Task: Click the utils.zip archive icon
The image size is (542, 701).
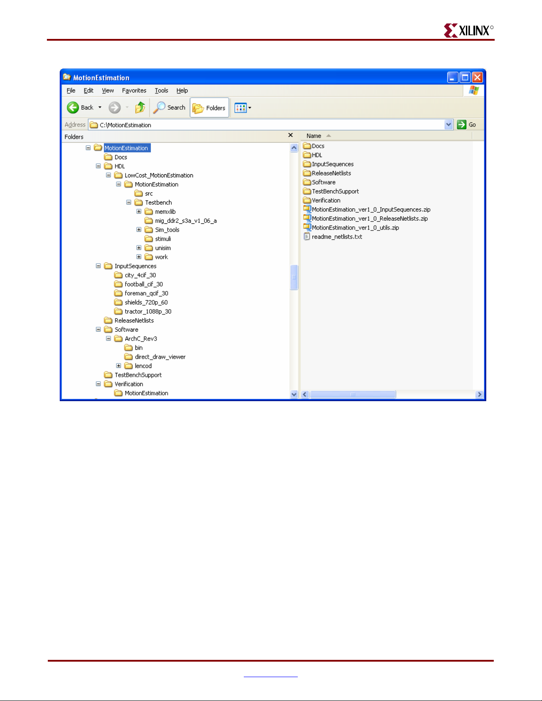Action: 307,227
